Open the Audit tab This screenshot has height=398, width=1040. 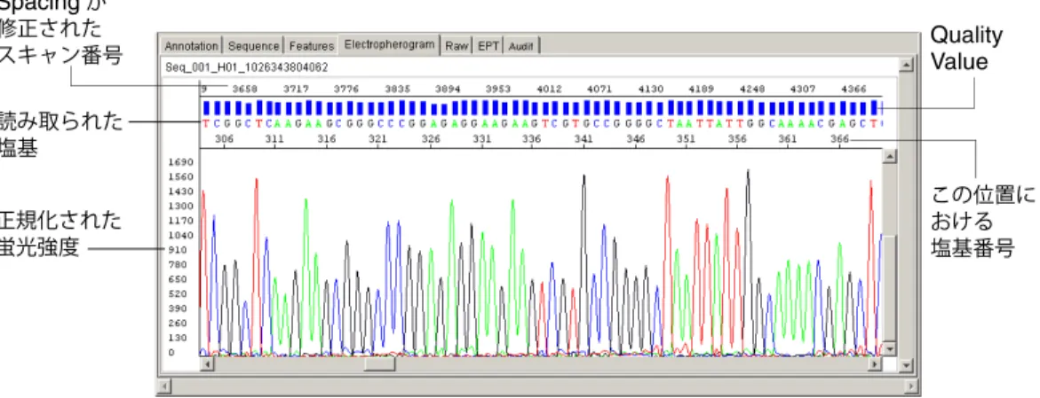[521, 46]
